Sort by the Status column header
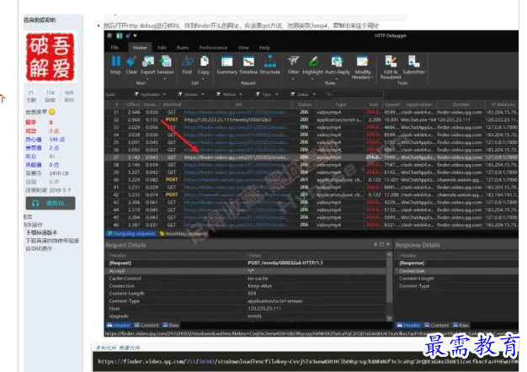Screen dimensions: 527x372 (x=304, y=104)
